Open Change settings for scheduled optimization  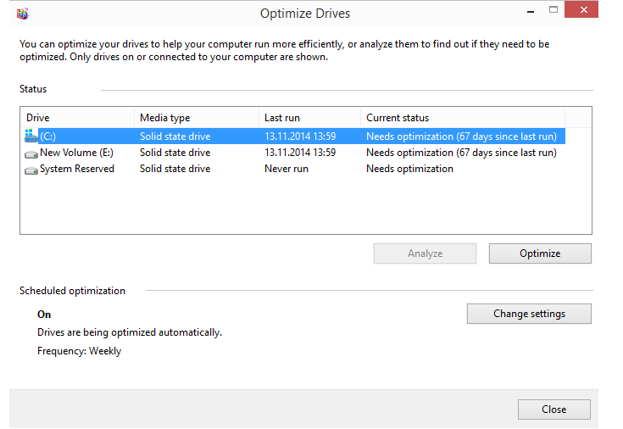(x=529, y=314)
